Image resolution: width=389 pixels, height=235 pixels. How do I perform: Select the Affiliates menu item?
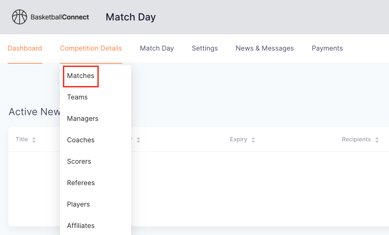(81, 226)
